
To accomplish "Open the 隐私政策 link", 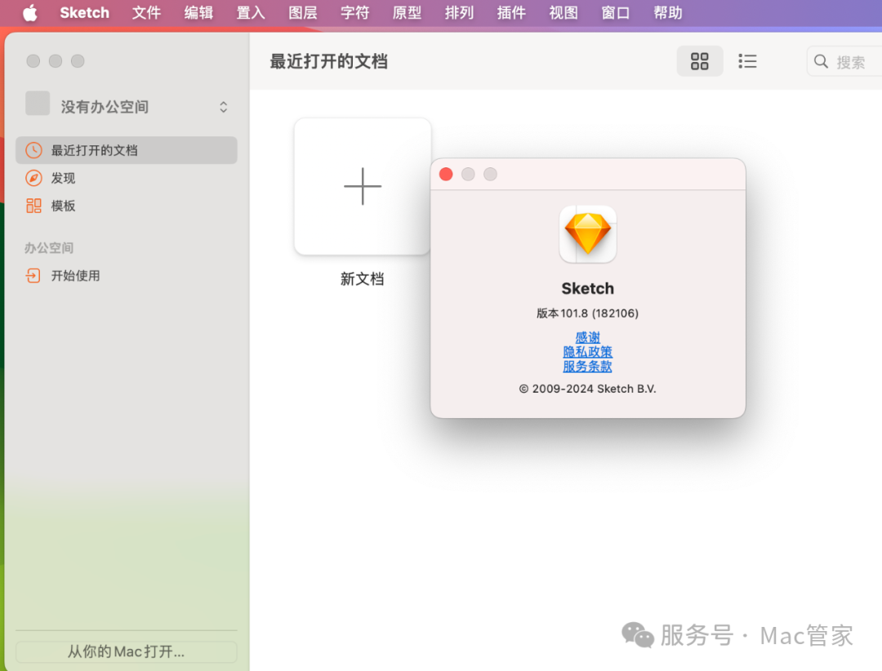I will pyautogui.click(x=587, y=352).
